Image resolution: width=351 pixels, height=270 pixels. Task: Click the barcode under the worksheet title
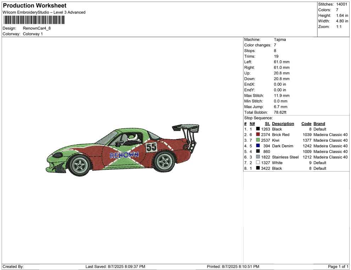coord(34,20)
